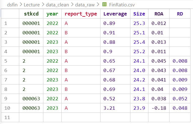Screen dimensions: 193x124
Task: Click the report_type column header
Action: pos(81,14)
